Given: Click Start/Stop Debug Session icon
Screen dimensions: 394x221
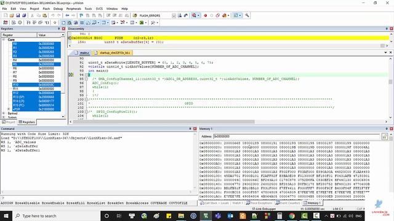Looking at the screenshot, I should [x=194, y=15].
